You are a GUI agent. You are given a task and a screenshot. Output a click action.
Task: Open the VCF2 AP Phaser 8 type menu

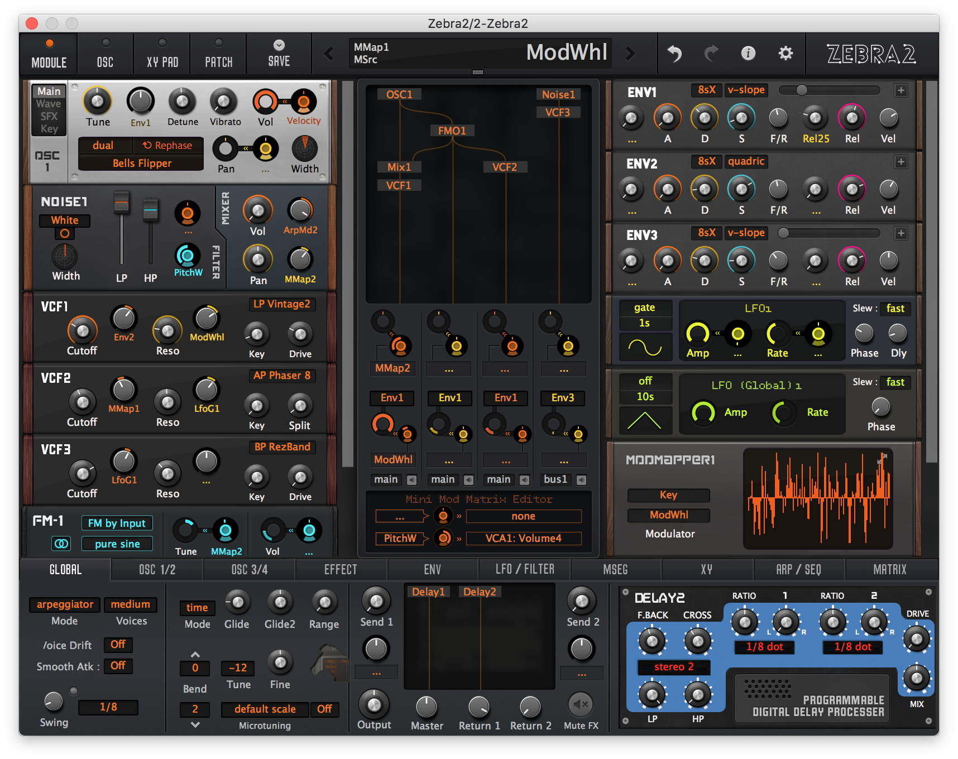[282, 376]
